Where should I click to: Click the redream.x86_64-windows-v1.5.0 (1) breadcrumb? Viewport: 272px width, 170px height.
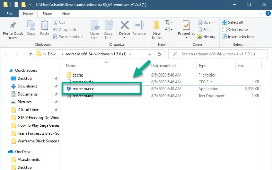(x=96, y=54)
